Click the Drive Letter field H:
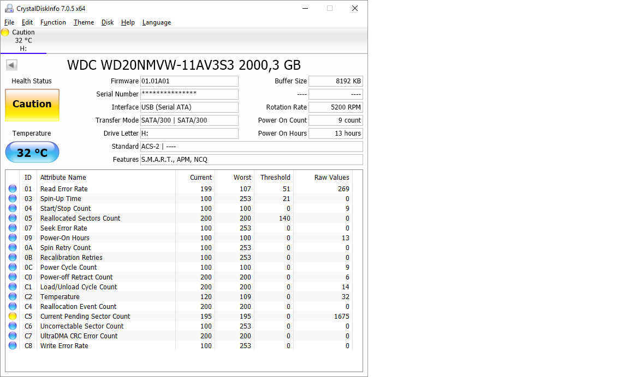This screenshot has height=377, width=629. point(189,133)
